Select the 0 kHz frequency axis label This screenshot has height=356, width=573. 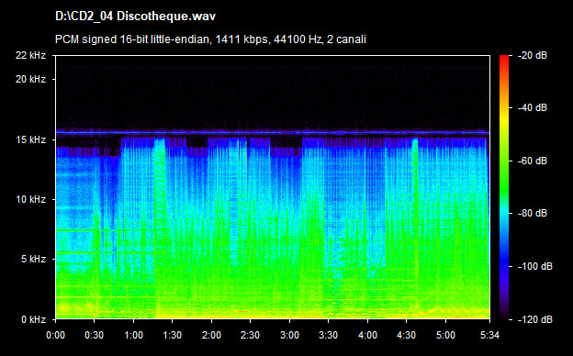pyautogui.click(x=33, y=319)
